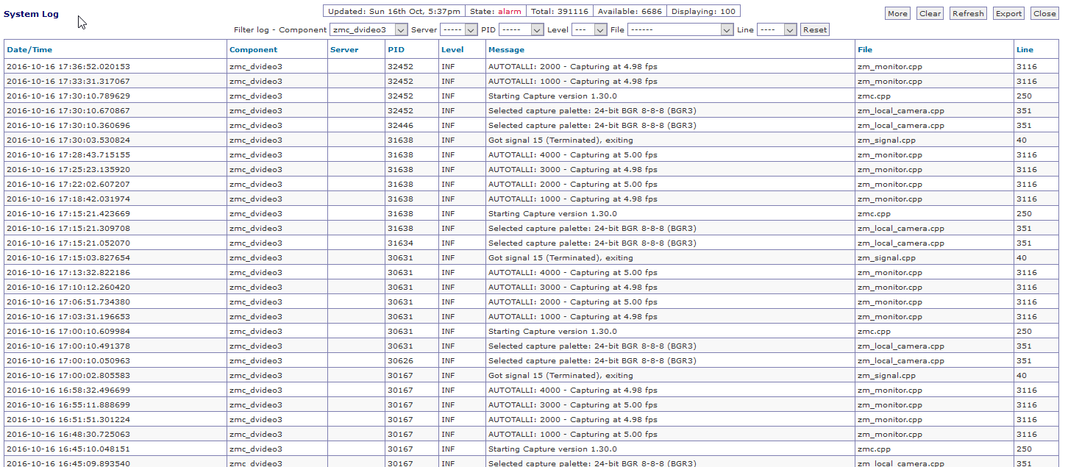The image size is (1068, 467).
Task: Sort by Level column header
Action: (452, 50)
